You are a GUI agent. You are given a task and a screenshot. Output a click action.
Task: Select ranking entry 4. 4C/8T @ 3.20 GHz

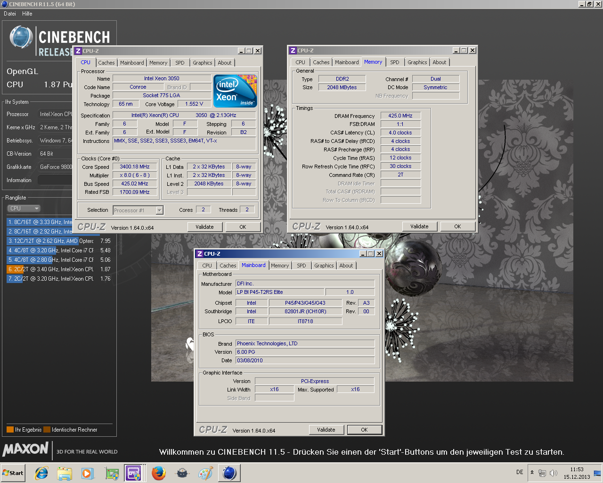(x=59, y=250)
